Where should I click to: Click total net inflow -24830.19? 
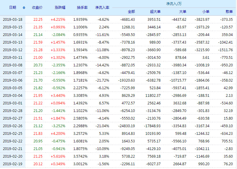coord(127,126)
